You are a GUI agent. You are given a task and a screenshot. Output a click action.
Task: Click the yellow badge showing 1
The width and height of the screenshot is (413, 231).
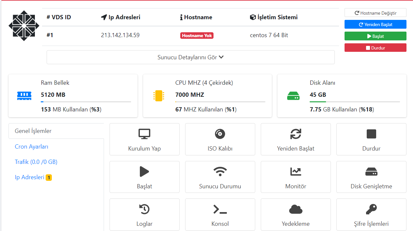tap(49, 178)
